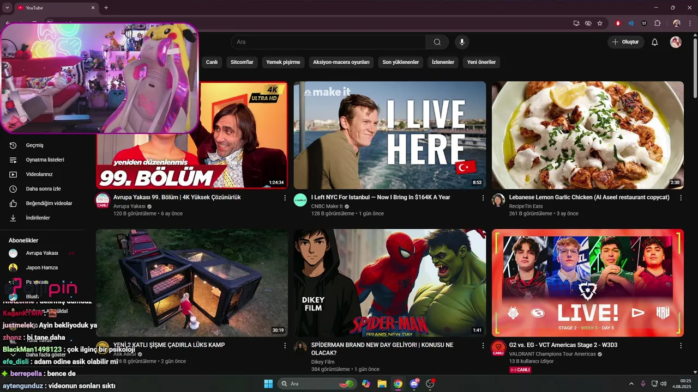Open the red hand ad-blocker extension
698x392 pixels.
click(618, 23)
